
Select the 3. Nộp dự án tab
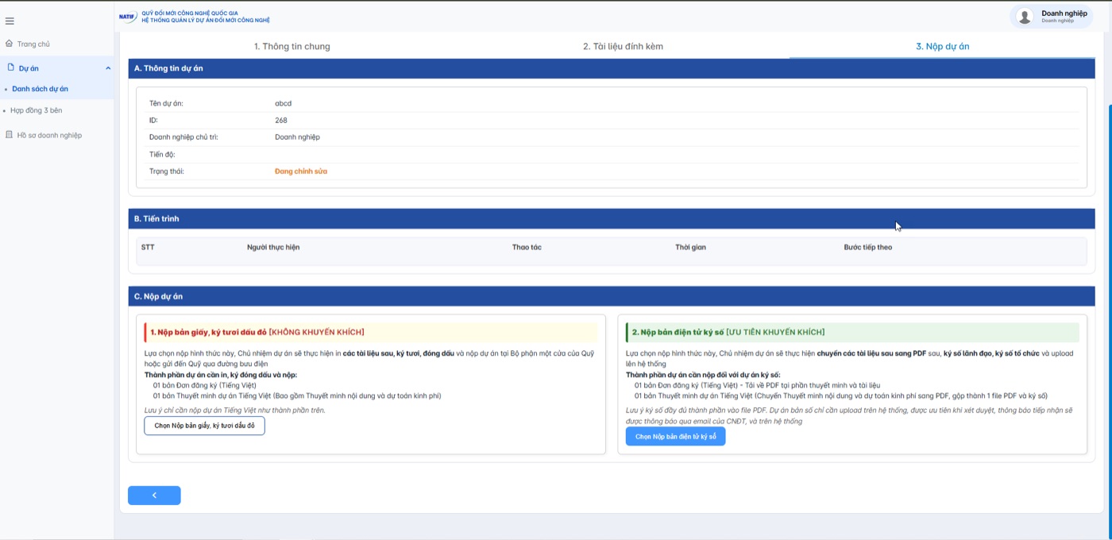click(942, 46)
